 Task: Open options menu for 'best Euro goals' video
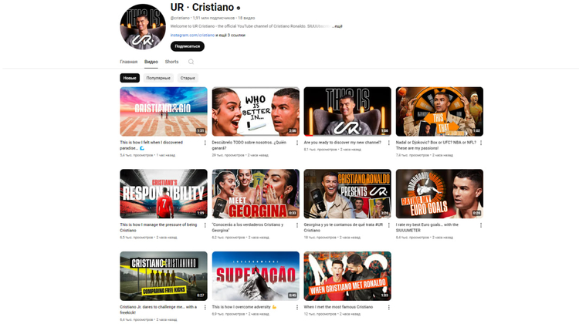[x=481, y=225]
